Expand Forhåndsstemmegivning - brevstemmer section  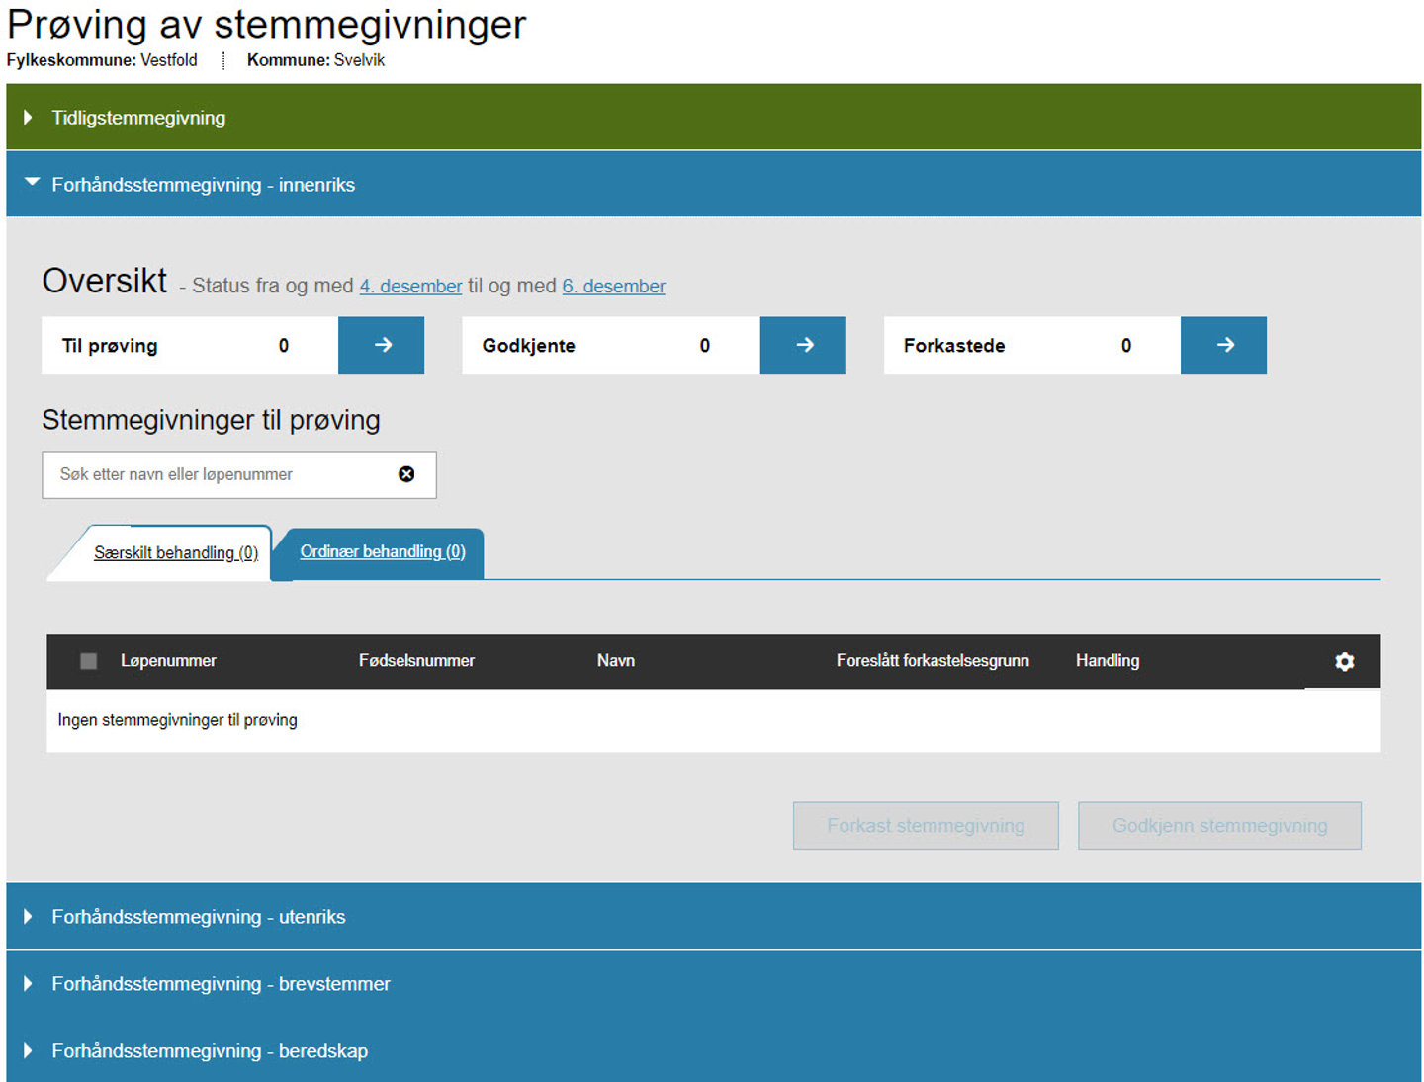(x=221, y=984)
